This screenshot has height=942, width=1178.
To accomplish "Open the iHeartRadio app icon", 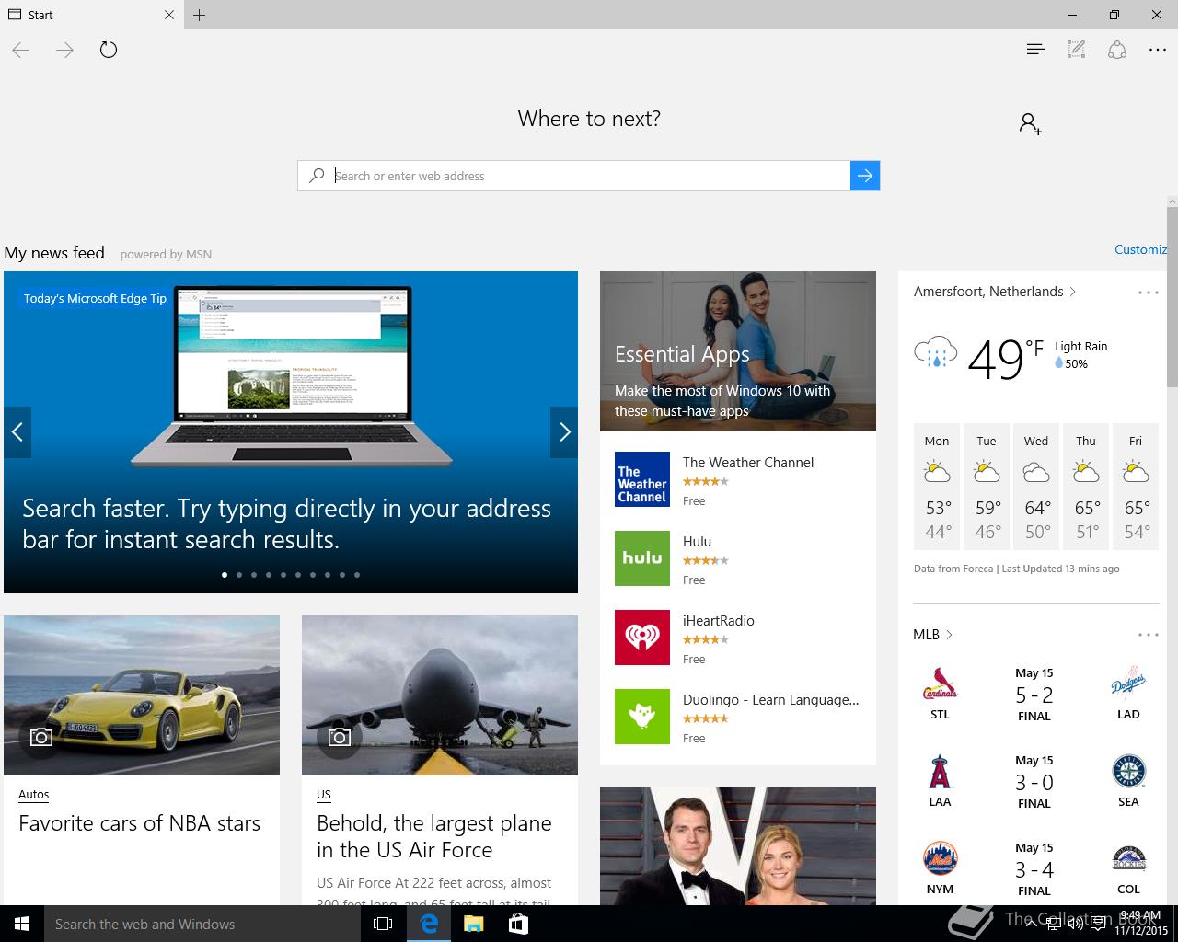I will click(x=642, y=638).
